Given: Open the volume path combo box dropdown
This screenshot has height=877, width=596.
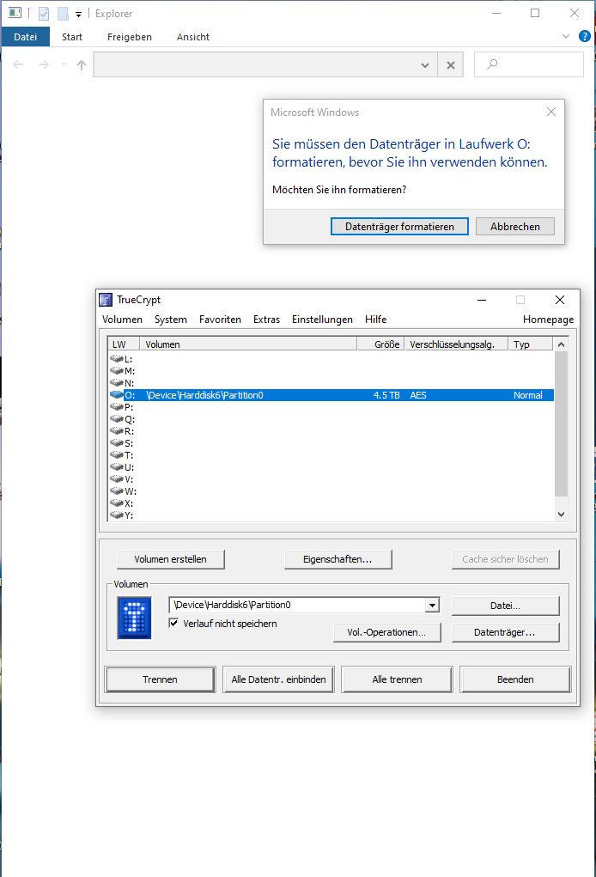Looking at the screenshot, I should coord(432,606).
